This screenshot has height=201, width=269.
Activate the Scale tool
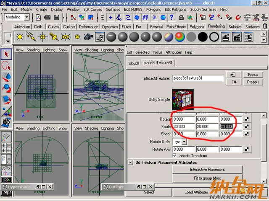click(x=6, y=100)
